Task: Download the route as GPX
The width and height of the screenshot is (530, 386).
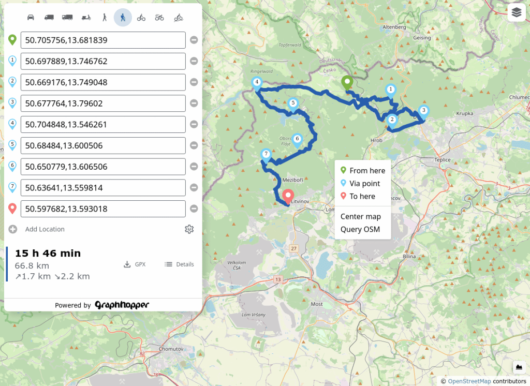Action: pyautogui.click(x=135, y=264)
